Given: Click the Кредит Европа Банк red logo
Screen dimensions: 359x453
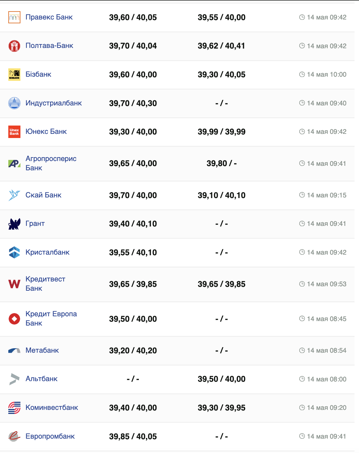Looking at the screenshot, I should tap(14, 319).
